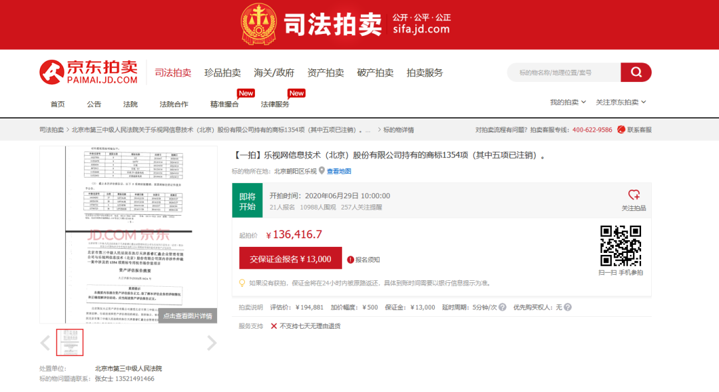
Task: Click the 交保证金报名 ¥13,000 button
Action: (x=290, y=258)
